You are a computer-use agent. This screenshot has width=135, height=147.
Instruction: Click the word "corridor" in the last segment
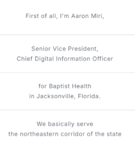pos(73,134)
